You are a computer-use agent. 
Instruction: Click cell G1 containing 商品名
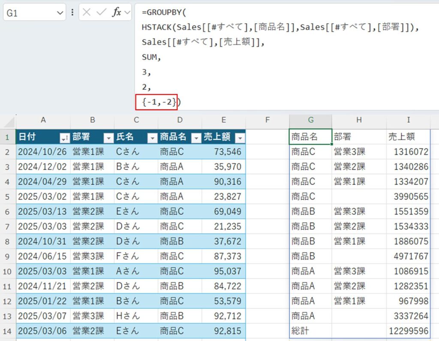pos(311,137)
